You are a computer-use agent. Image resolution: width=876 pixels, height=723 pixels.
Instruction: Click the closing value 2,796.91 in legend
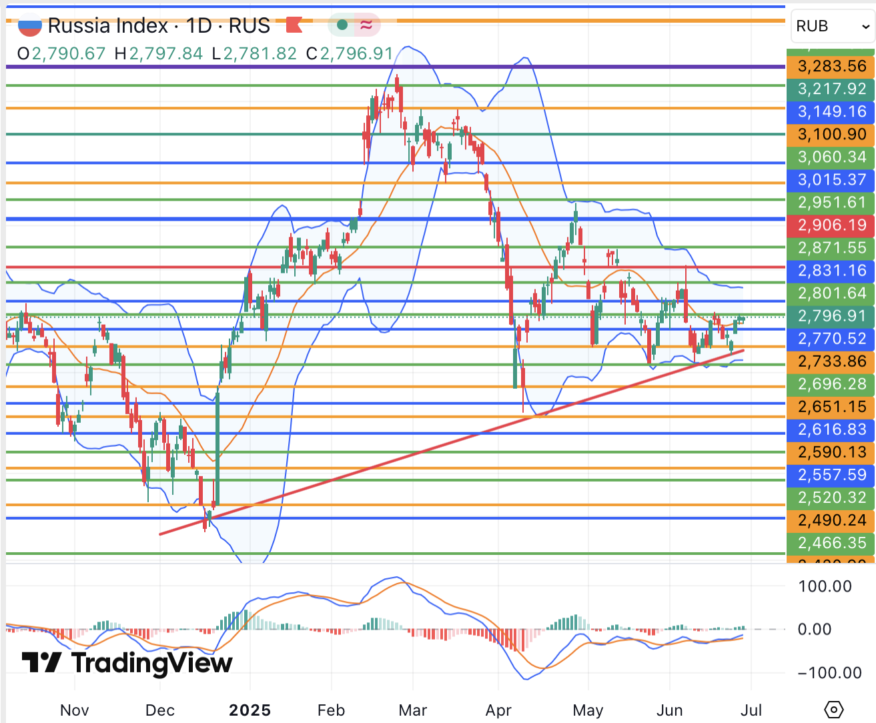(x=356, y=53)
